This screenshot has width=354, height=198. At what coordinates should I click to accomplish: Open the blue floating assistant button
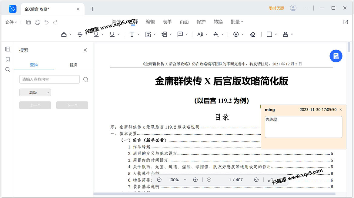[336, 56]
